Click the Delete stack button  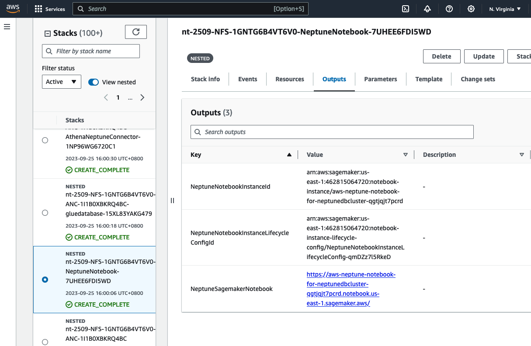pos(442,56)
